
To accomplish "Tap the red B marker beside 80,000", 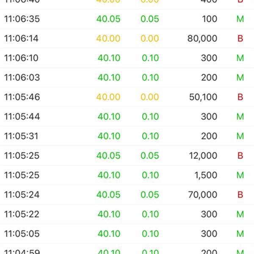I will pos(240,39).
